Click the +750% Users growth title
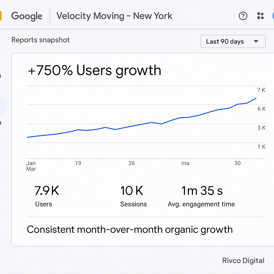Image resolution: width=274 pixels, height=274 pixels. tap(95, 70)
